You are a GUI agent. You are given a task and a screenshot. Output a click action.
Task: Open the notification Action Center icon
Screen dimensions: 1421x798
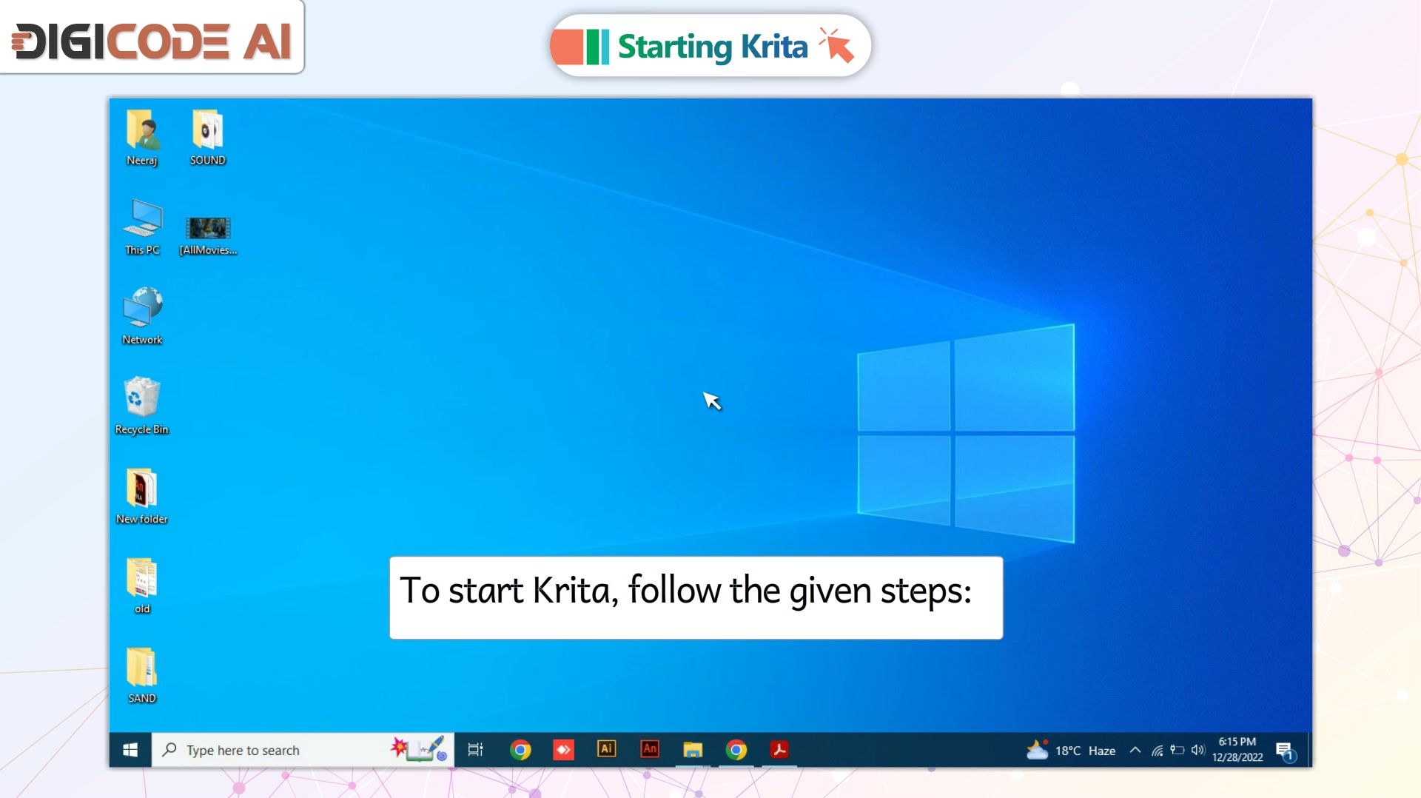coord(1286,751)
